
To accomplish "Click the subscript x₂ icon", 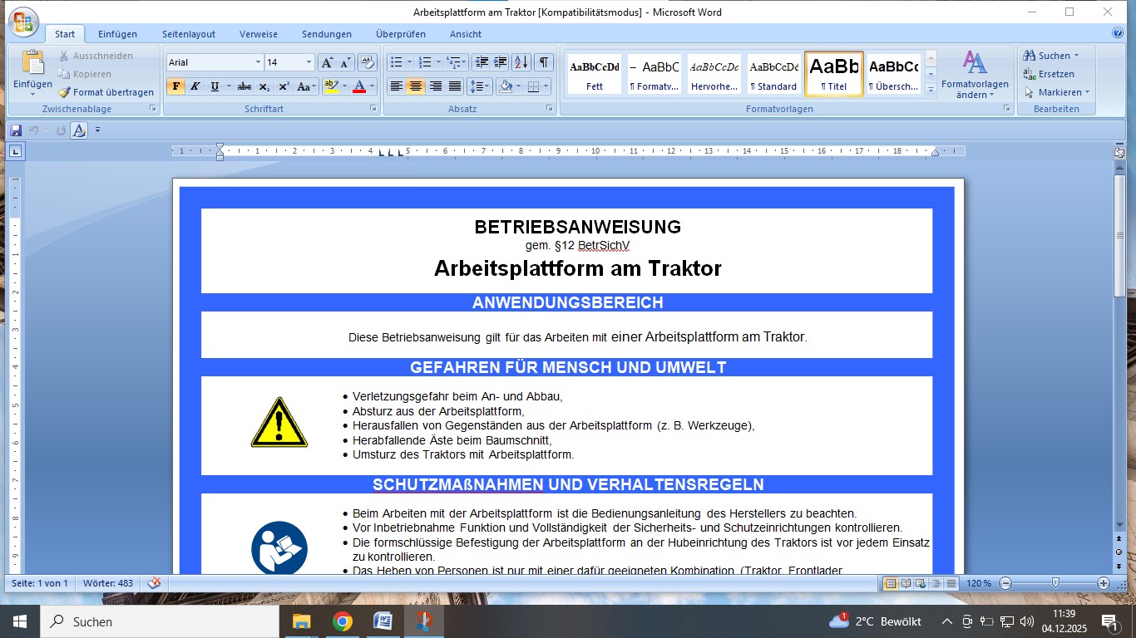I will pos(264,86).
